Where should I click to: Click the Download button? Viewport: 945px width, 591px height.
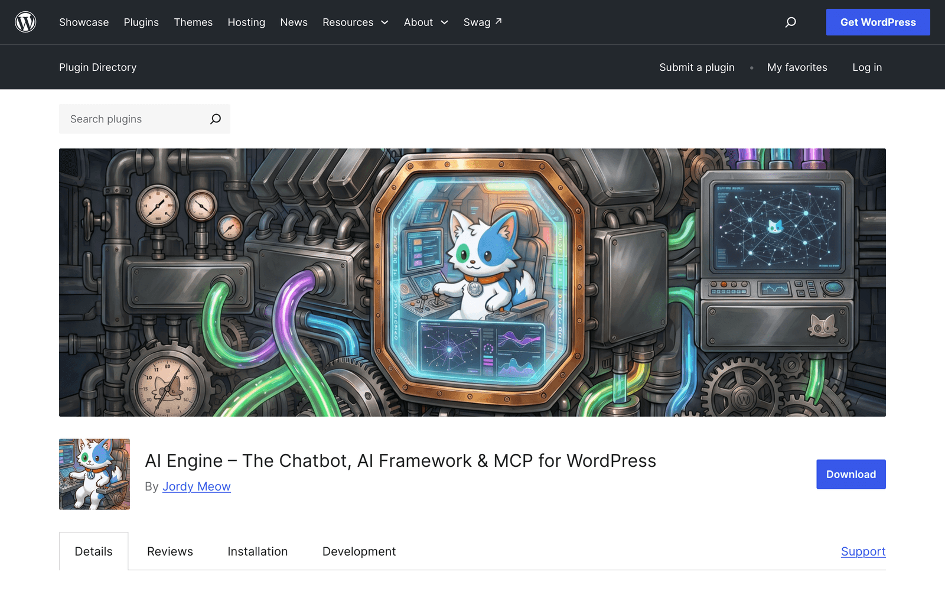(x=851, y=474)
